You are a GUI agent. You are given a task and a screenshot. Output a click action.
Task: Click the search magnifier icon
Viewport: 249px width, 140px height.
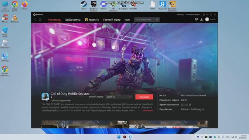(157, 19)
